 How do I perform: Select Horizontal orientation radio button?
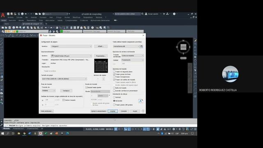[x=114, y=101]
